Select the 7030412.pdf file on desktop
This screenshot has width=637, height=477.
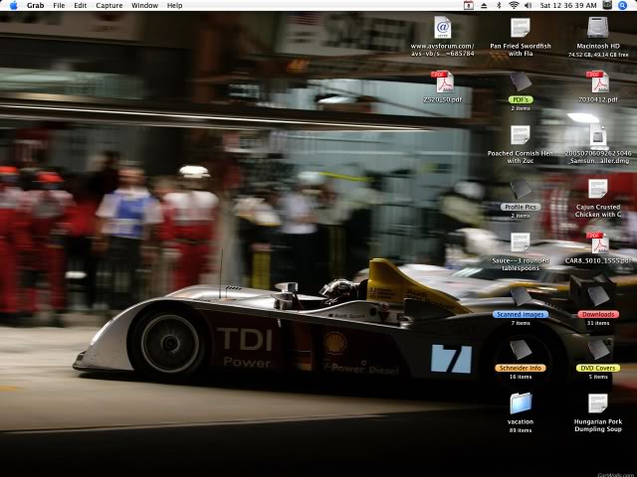pyautogui.click(x=597, y=81)
